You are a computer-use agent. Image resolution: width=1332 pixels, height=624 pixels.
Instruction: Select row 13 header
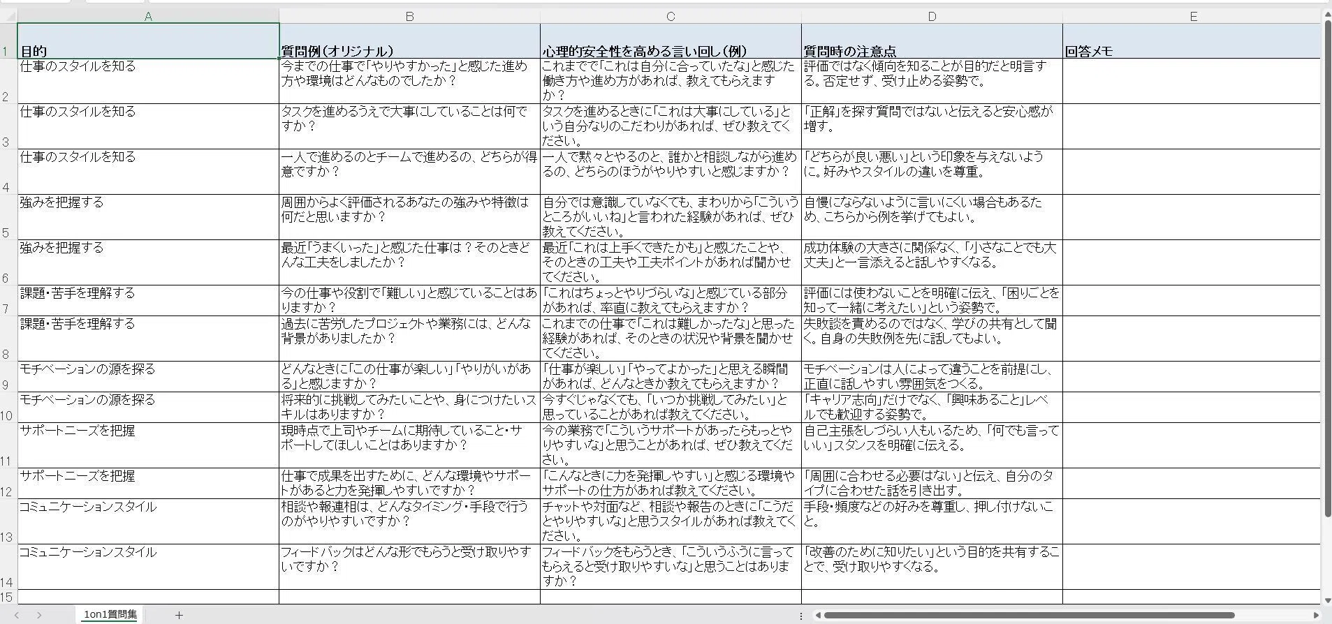[8, 521]
